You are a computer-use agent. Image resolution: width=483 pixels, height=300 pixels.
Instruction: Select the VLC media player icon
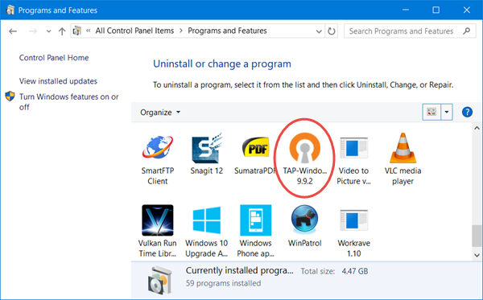coord(402,148)
